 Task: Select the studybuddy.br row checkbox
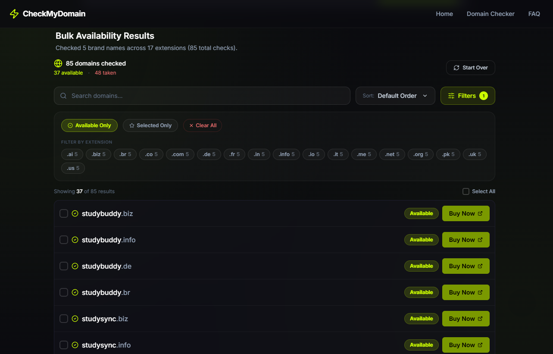(64, 292)
